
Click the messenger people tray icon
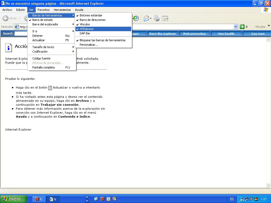click(242, 199)
